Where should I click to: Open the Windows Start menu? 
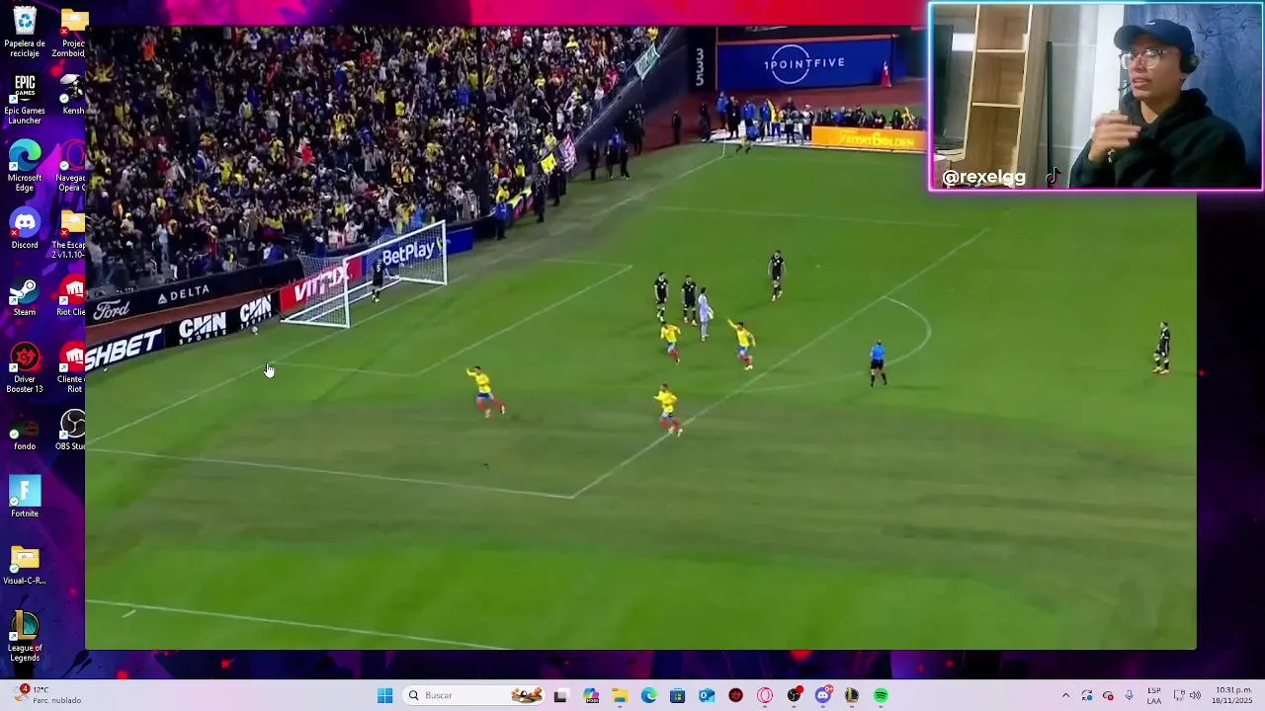point(384,695)
